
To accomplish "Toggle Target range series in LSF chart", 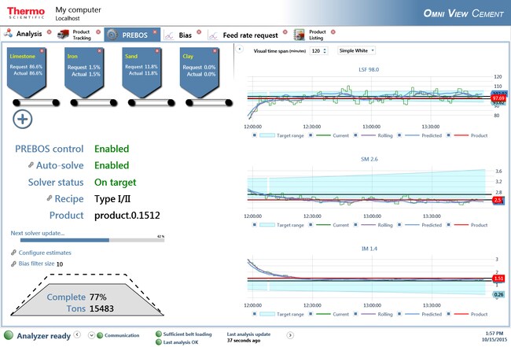I will 255,135.
